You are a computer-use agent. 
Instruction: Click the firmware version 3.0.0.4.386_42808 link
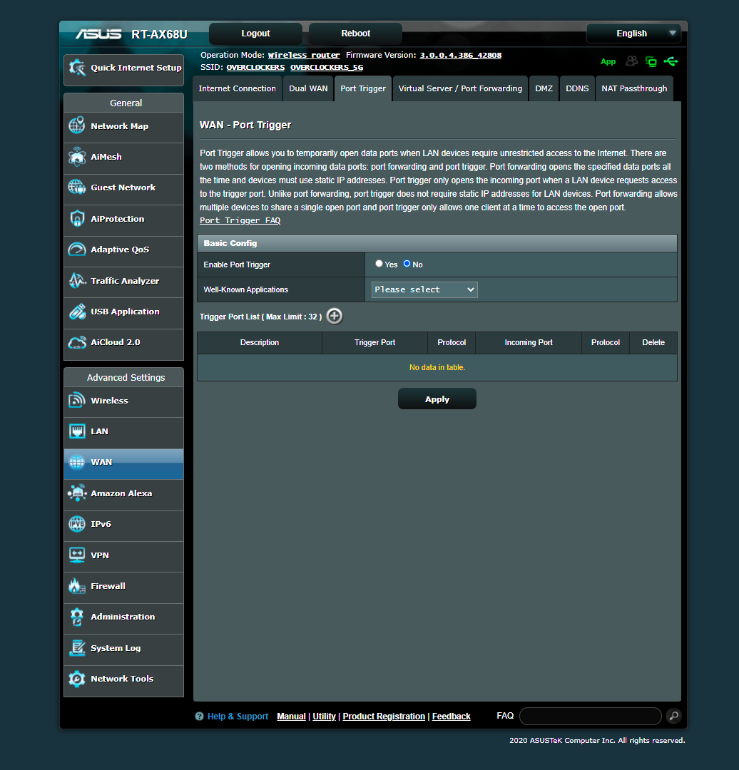coord(460,55)
